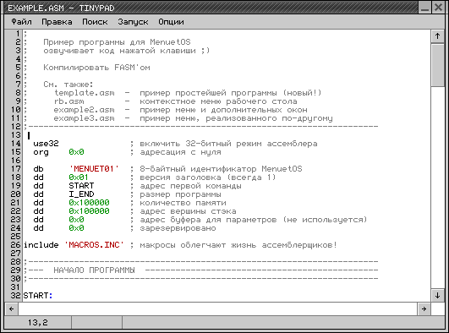Click the horizontal scrollbar right arrow
Screen dimensions: 449x333
[424, 309]
